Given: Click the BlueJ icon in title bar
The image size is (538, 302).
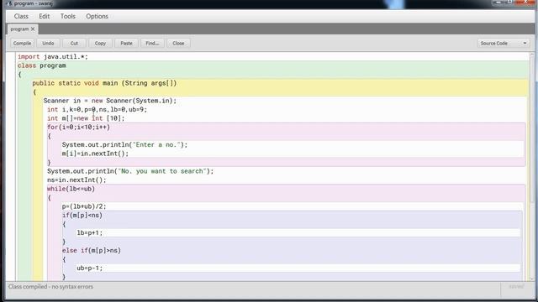Looking at the screenshot, I should [x=9, y=3].
